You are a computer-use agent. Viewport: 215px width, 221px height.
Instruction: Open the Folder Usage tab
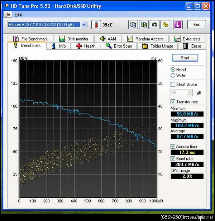pos(158,46)
